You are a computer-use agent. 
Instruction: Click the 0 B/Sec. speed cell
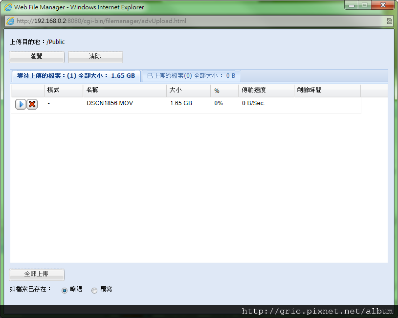(253, 103)
